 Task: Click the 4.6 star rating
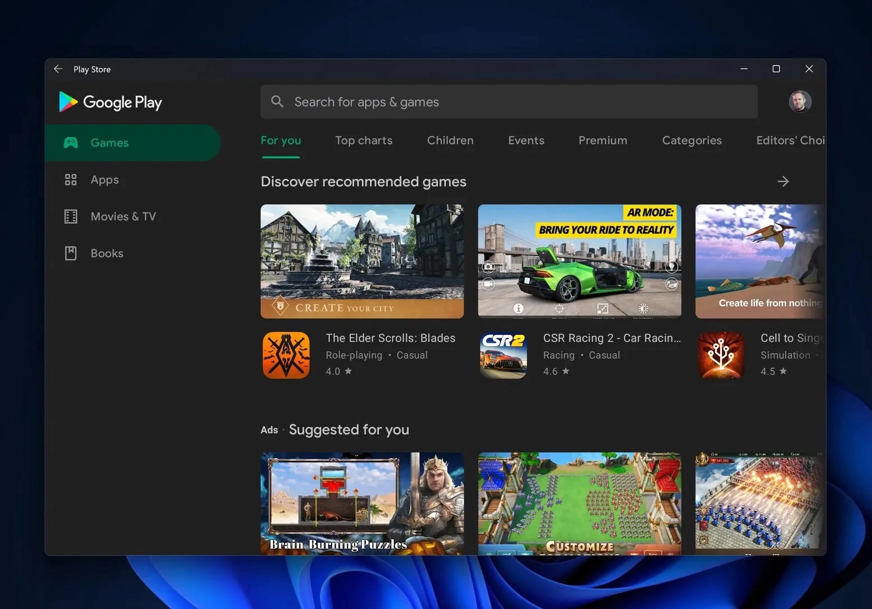coord(556,371)
